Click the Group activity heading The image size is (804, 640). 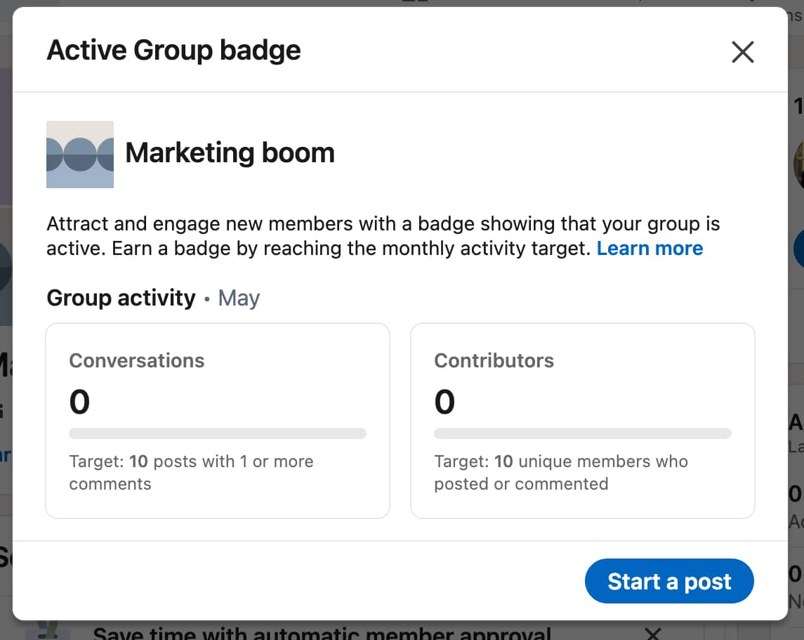pos(121,298)
